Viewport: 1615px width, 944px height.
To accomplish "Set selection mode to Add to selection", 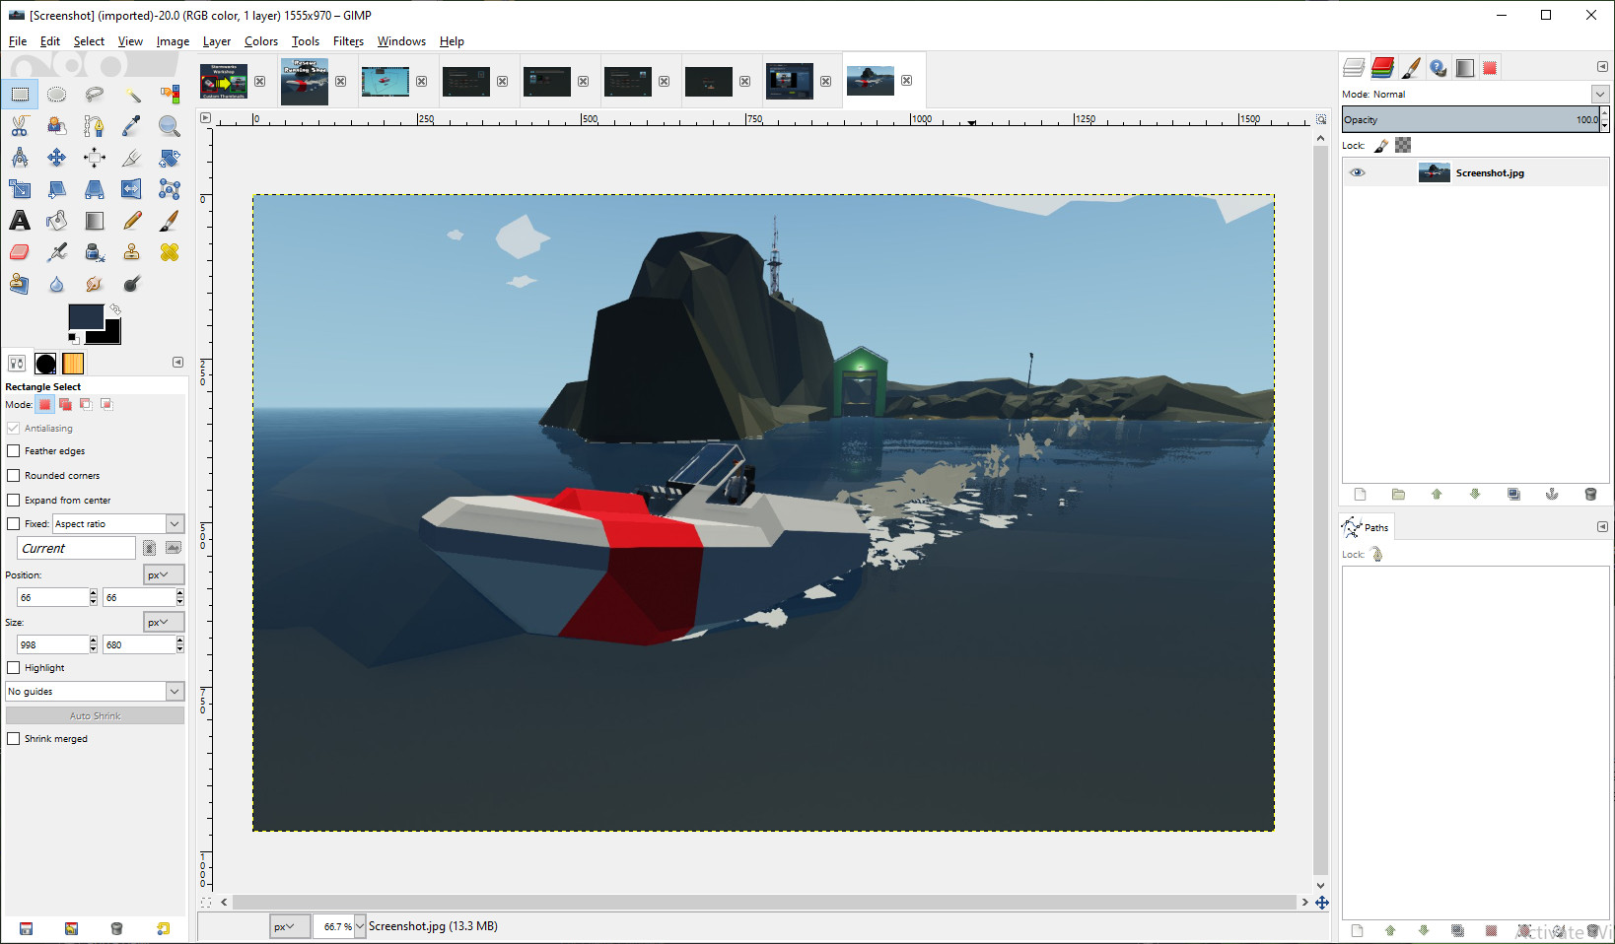I will (65, 404).
